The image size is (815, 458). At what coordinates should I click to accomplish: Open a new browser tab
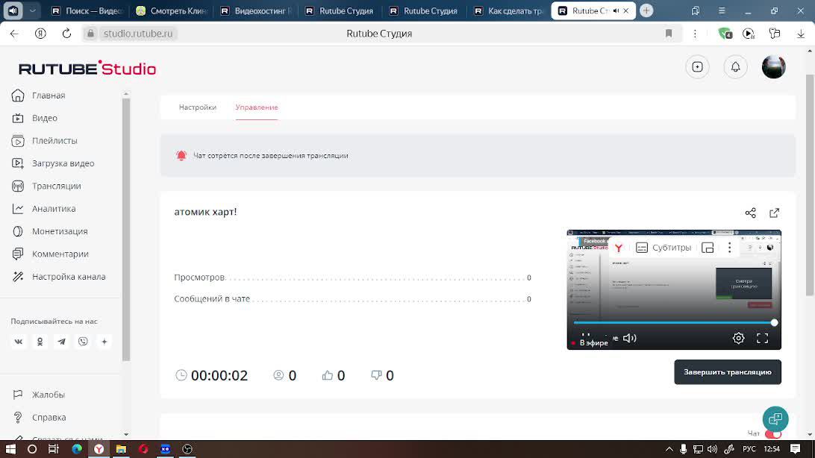click(646, 10)
